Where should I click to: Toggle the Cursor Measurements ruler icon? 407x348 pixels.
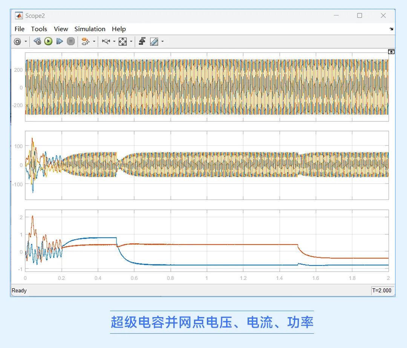coord(154,41)
